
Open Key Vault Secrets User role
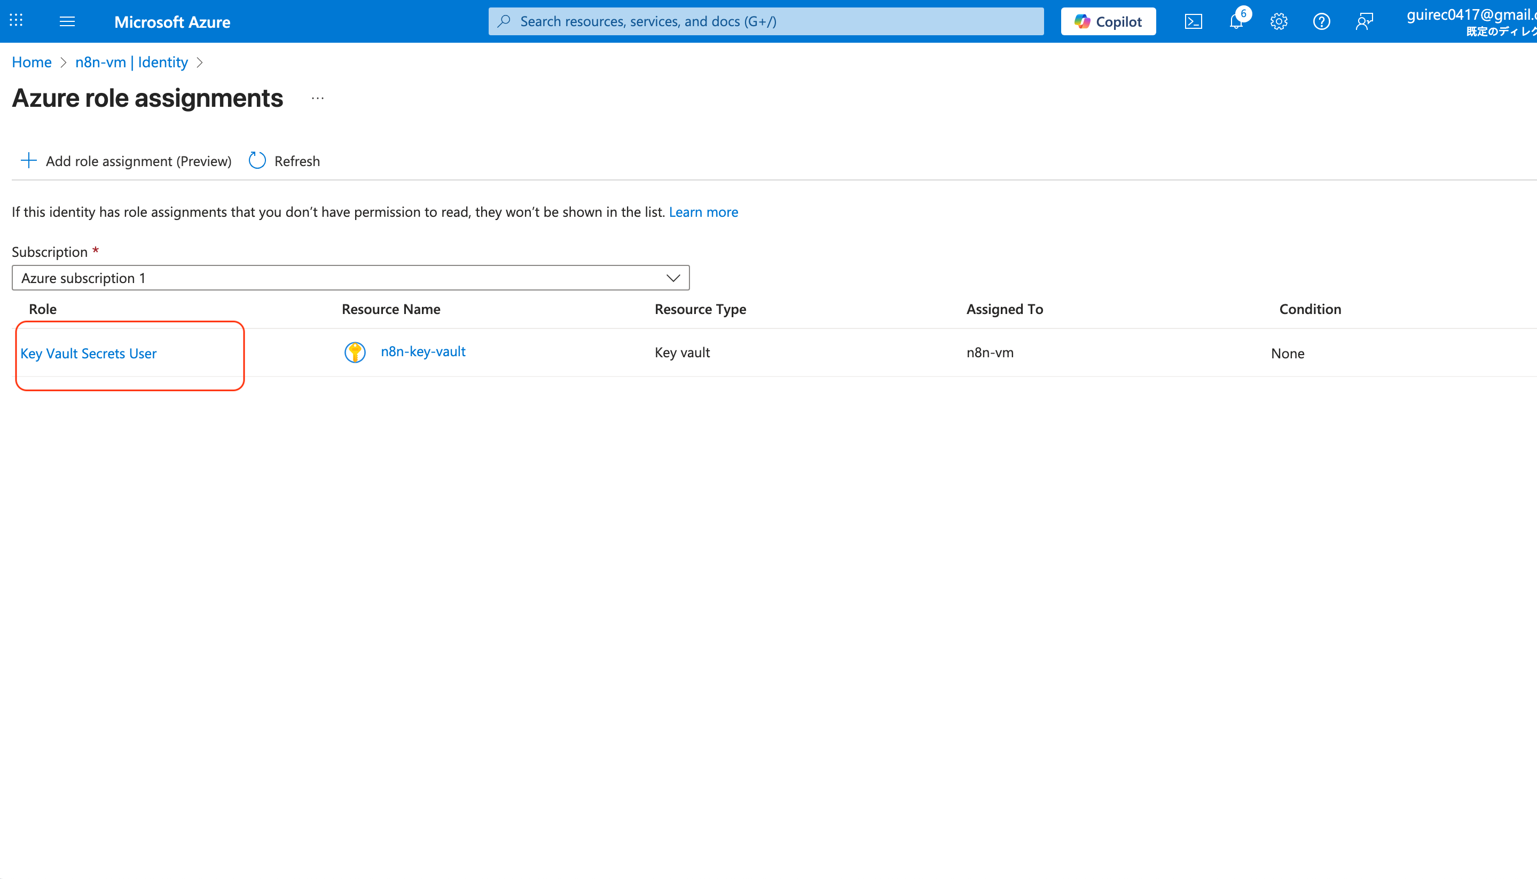(x=88, y=353)
